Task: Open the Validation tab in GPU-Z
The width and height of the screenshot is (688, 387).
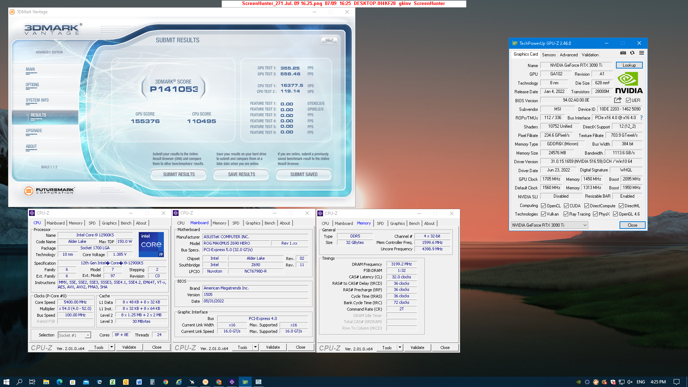Action: click(590, 55)
